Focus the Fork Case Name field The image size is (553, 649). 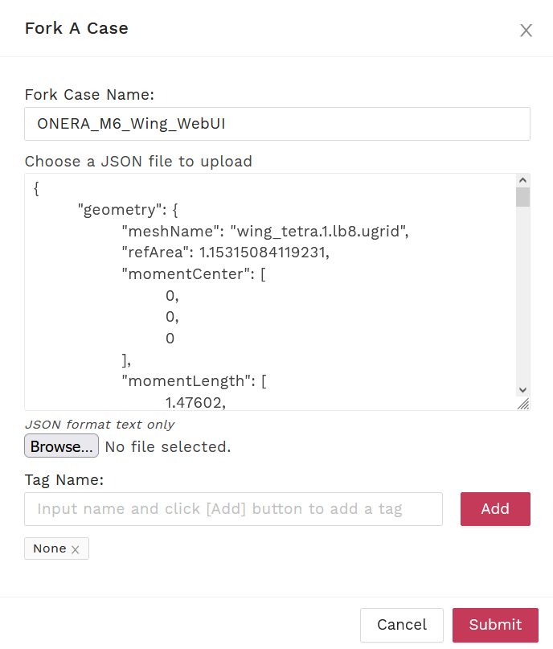tap(277, 124)
